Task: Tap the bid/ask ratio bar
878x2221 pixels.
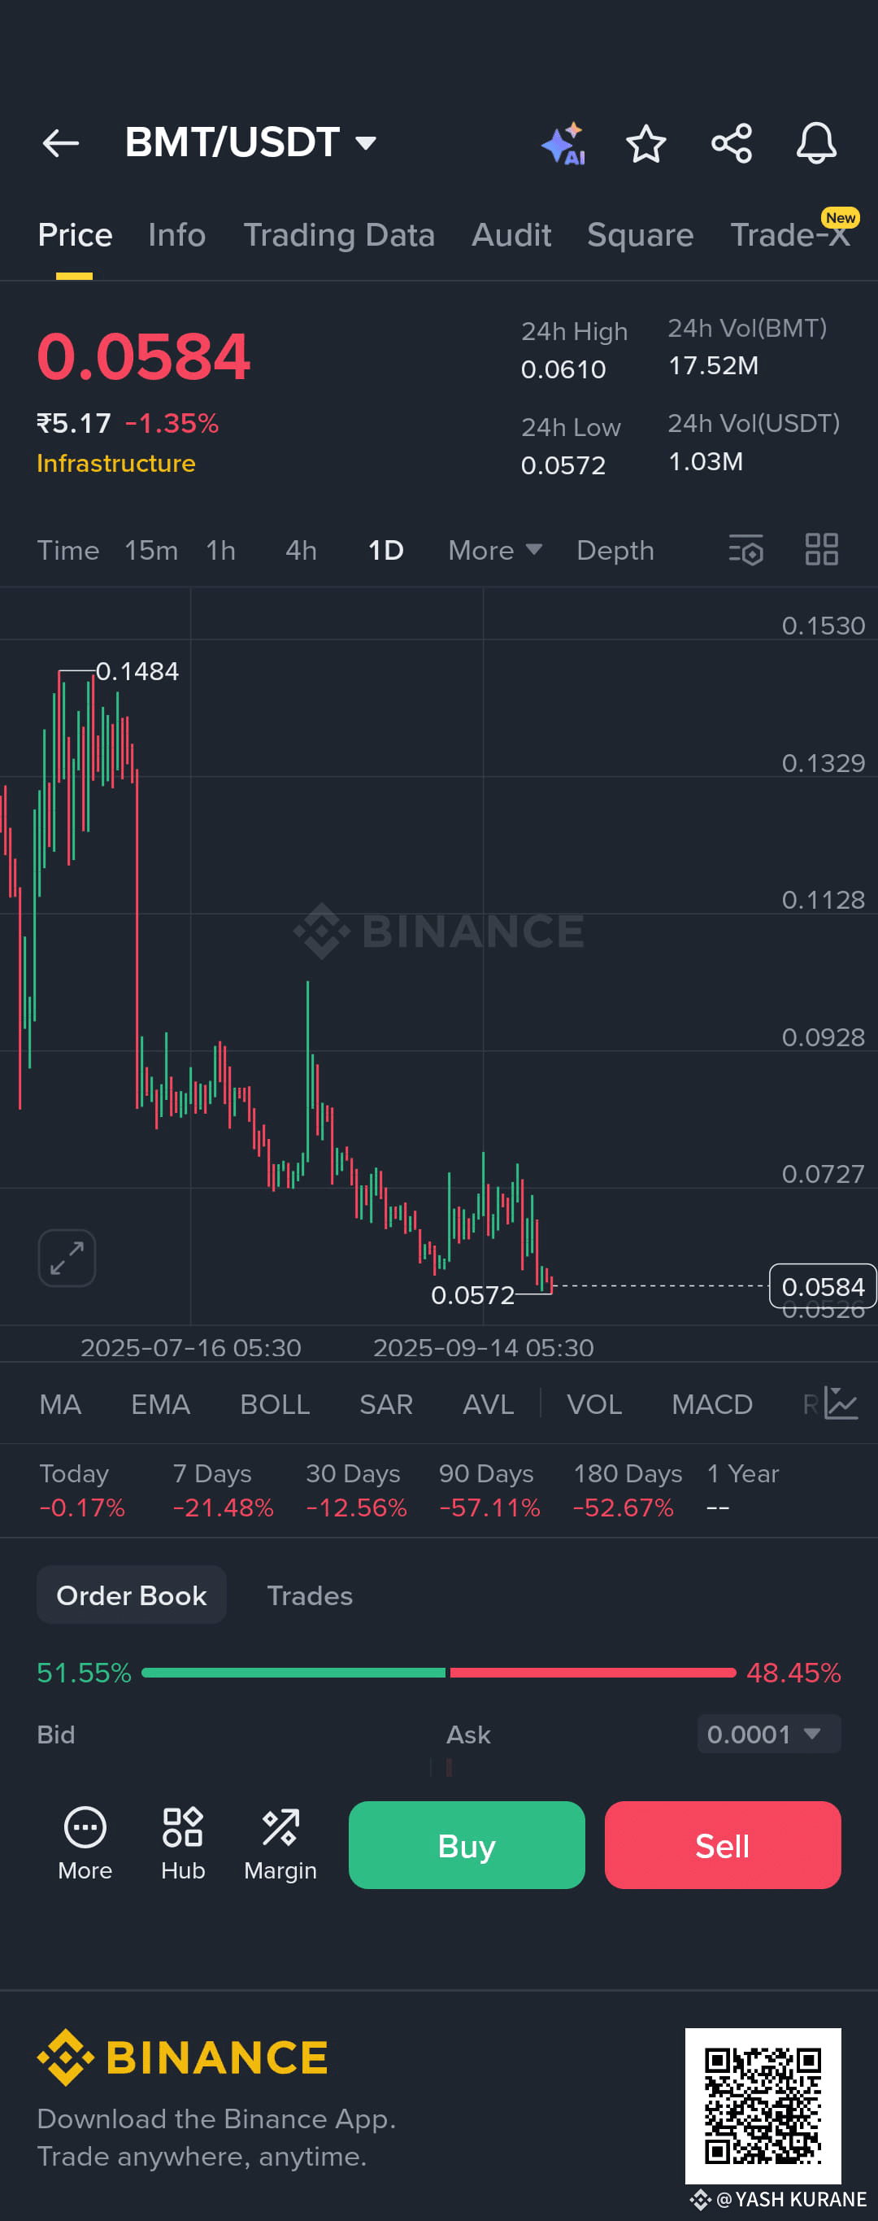Action: pyautogui.click(x=438, y=1673)
